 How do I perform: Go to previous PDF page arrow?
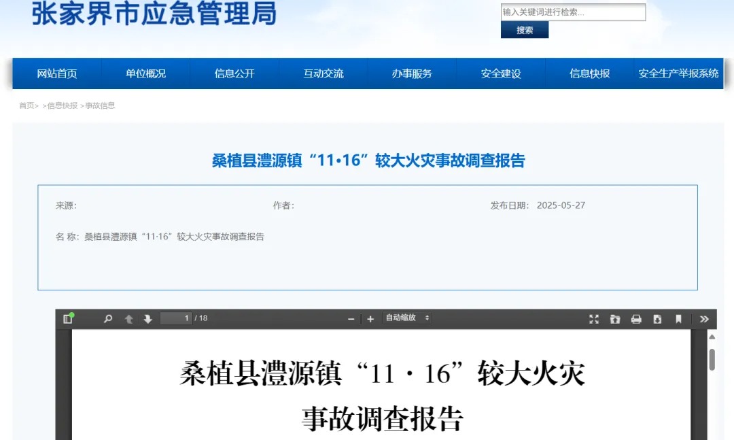128,319
